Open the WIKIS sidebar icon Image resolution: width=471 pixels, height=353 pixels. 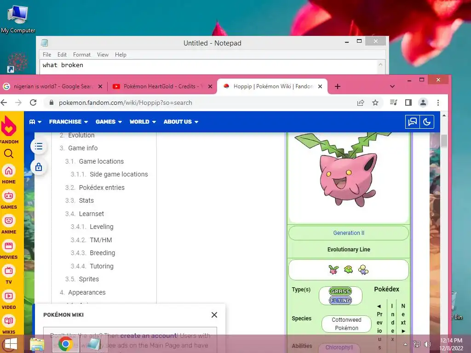9,321
